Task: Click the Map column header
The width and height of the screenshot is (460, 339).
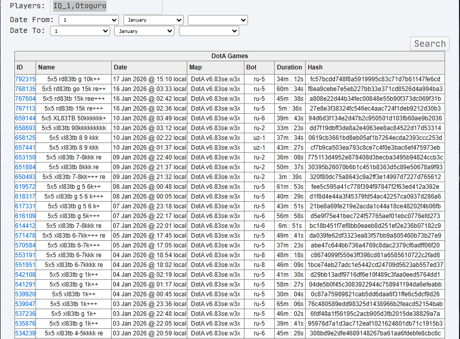Action: point(216,67)
